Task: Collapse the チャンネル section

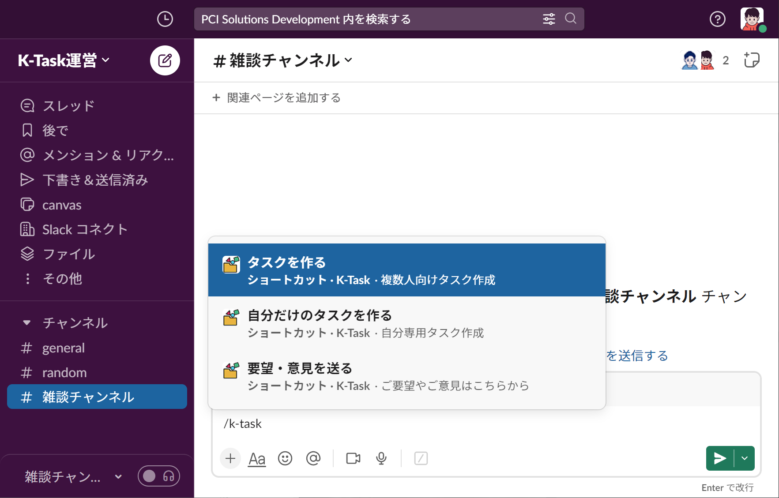Action: (x=27, y=323)
